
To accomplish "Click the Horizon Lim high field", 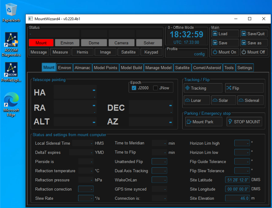I will (x=242, y=143).
